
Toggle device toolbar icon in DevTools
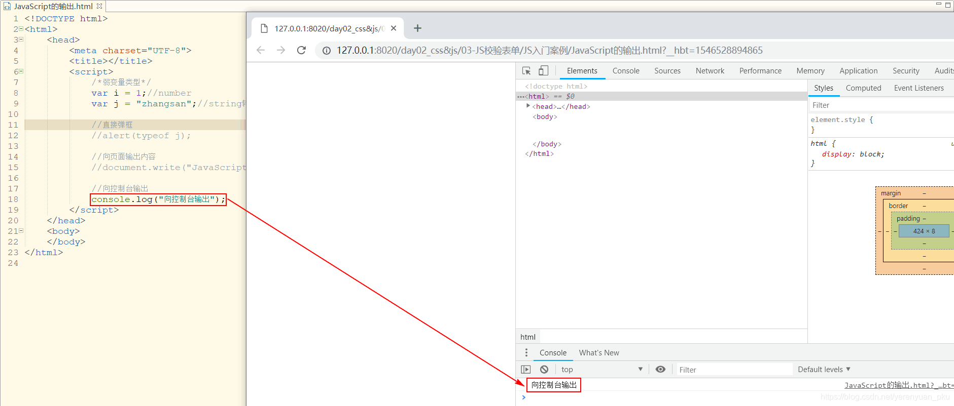tap(543, 71)
